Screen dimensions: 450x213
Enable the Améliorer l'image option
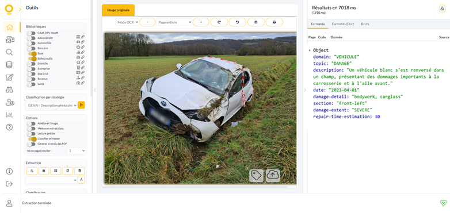[31, 123]
